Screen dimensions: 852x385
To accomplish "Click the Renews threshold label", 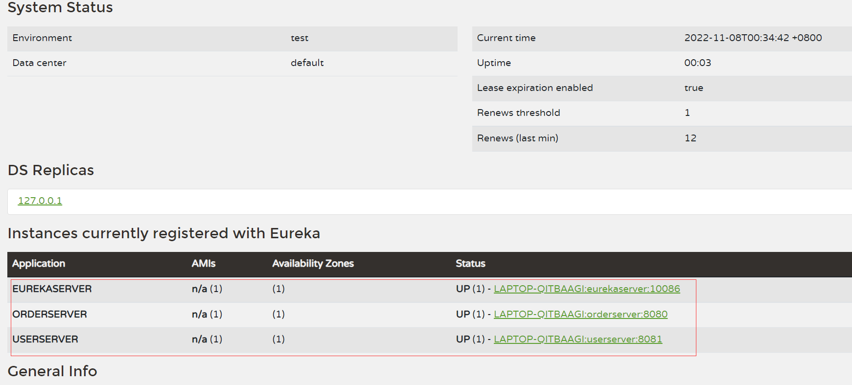I will tap(519, 113).
